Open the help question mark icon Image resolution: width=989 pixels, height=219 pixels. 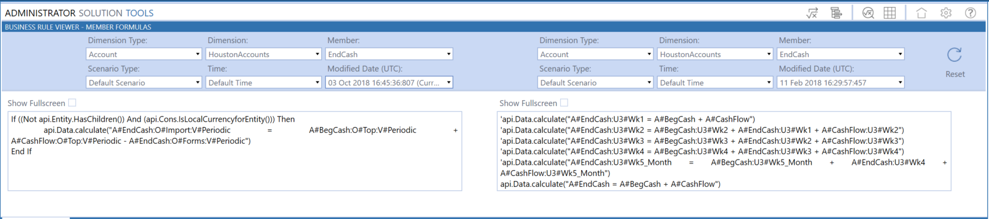[x=970, y=13]
